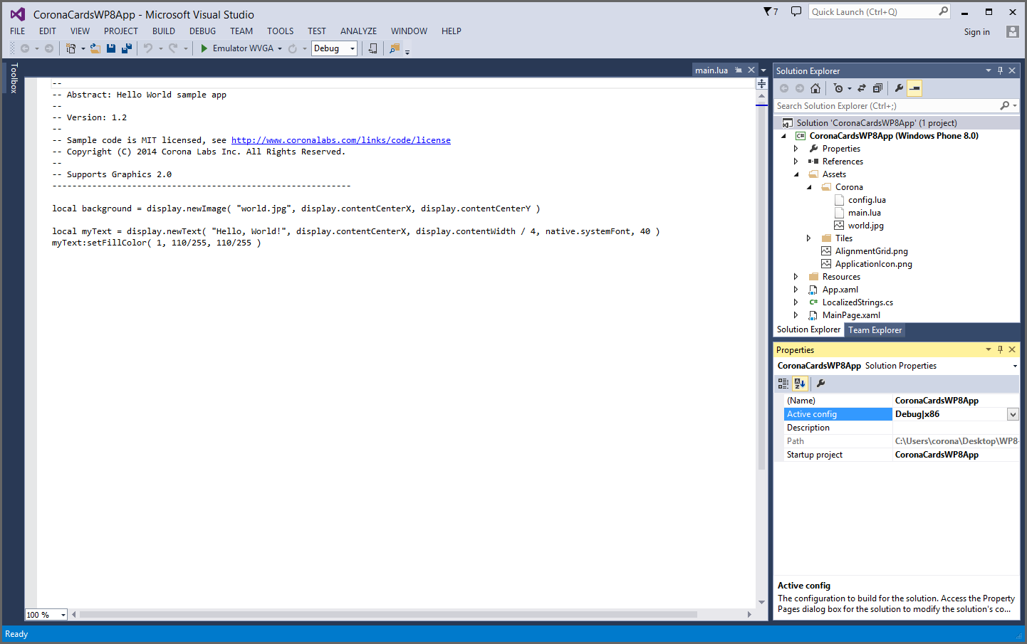Viewport: 1027px width, 644px height.
Task: Close the main.lua editor tab
Action: pyautogui.click(x=751, y=70)
